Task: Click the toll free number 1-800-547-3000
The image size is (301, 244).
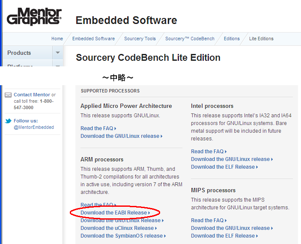Action: point(34,104)
